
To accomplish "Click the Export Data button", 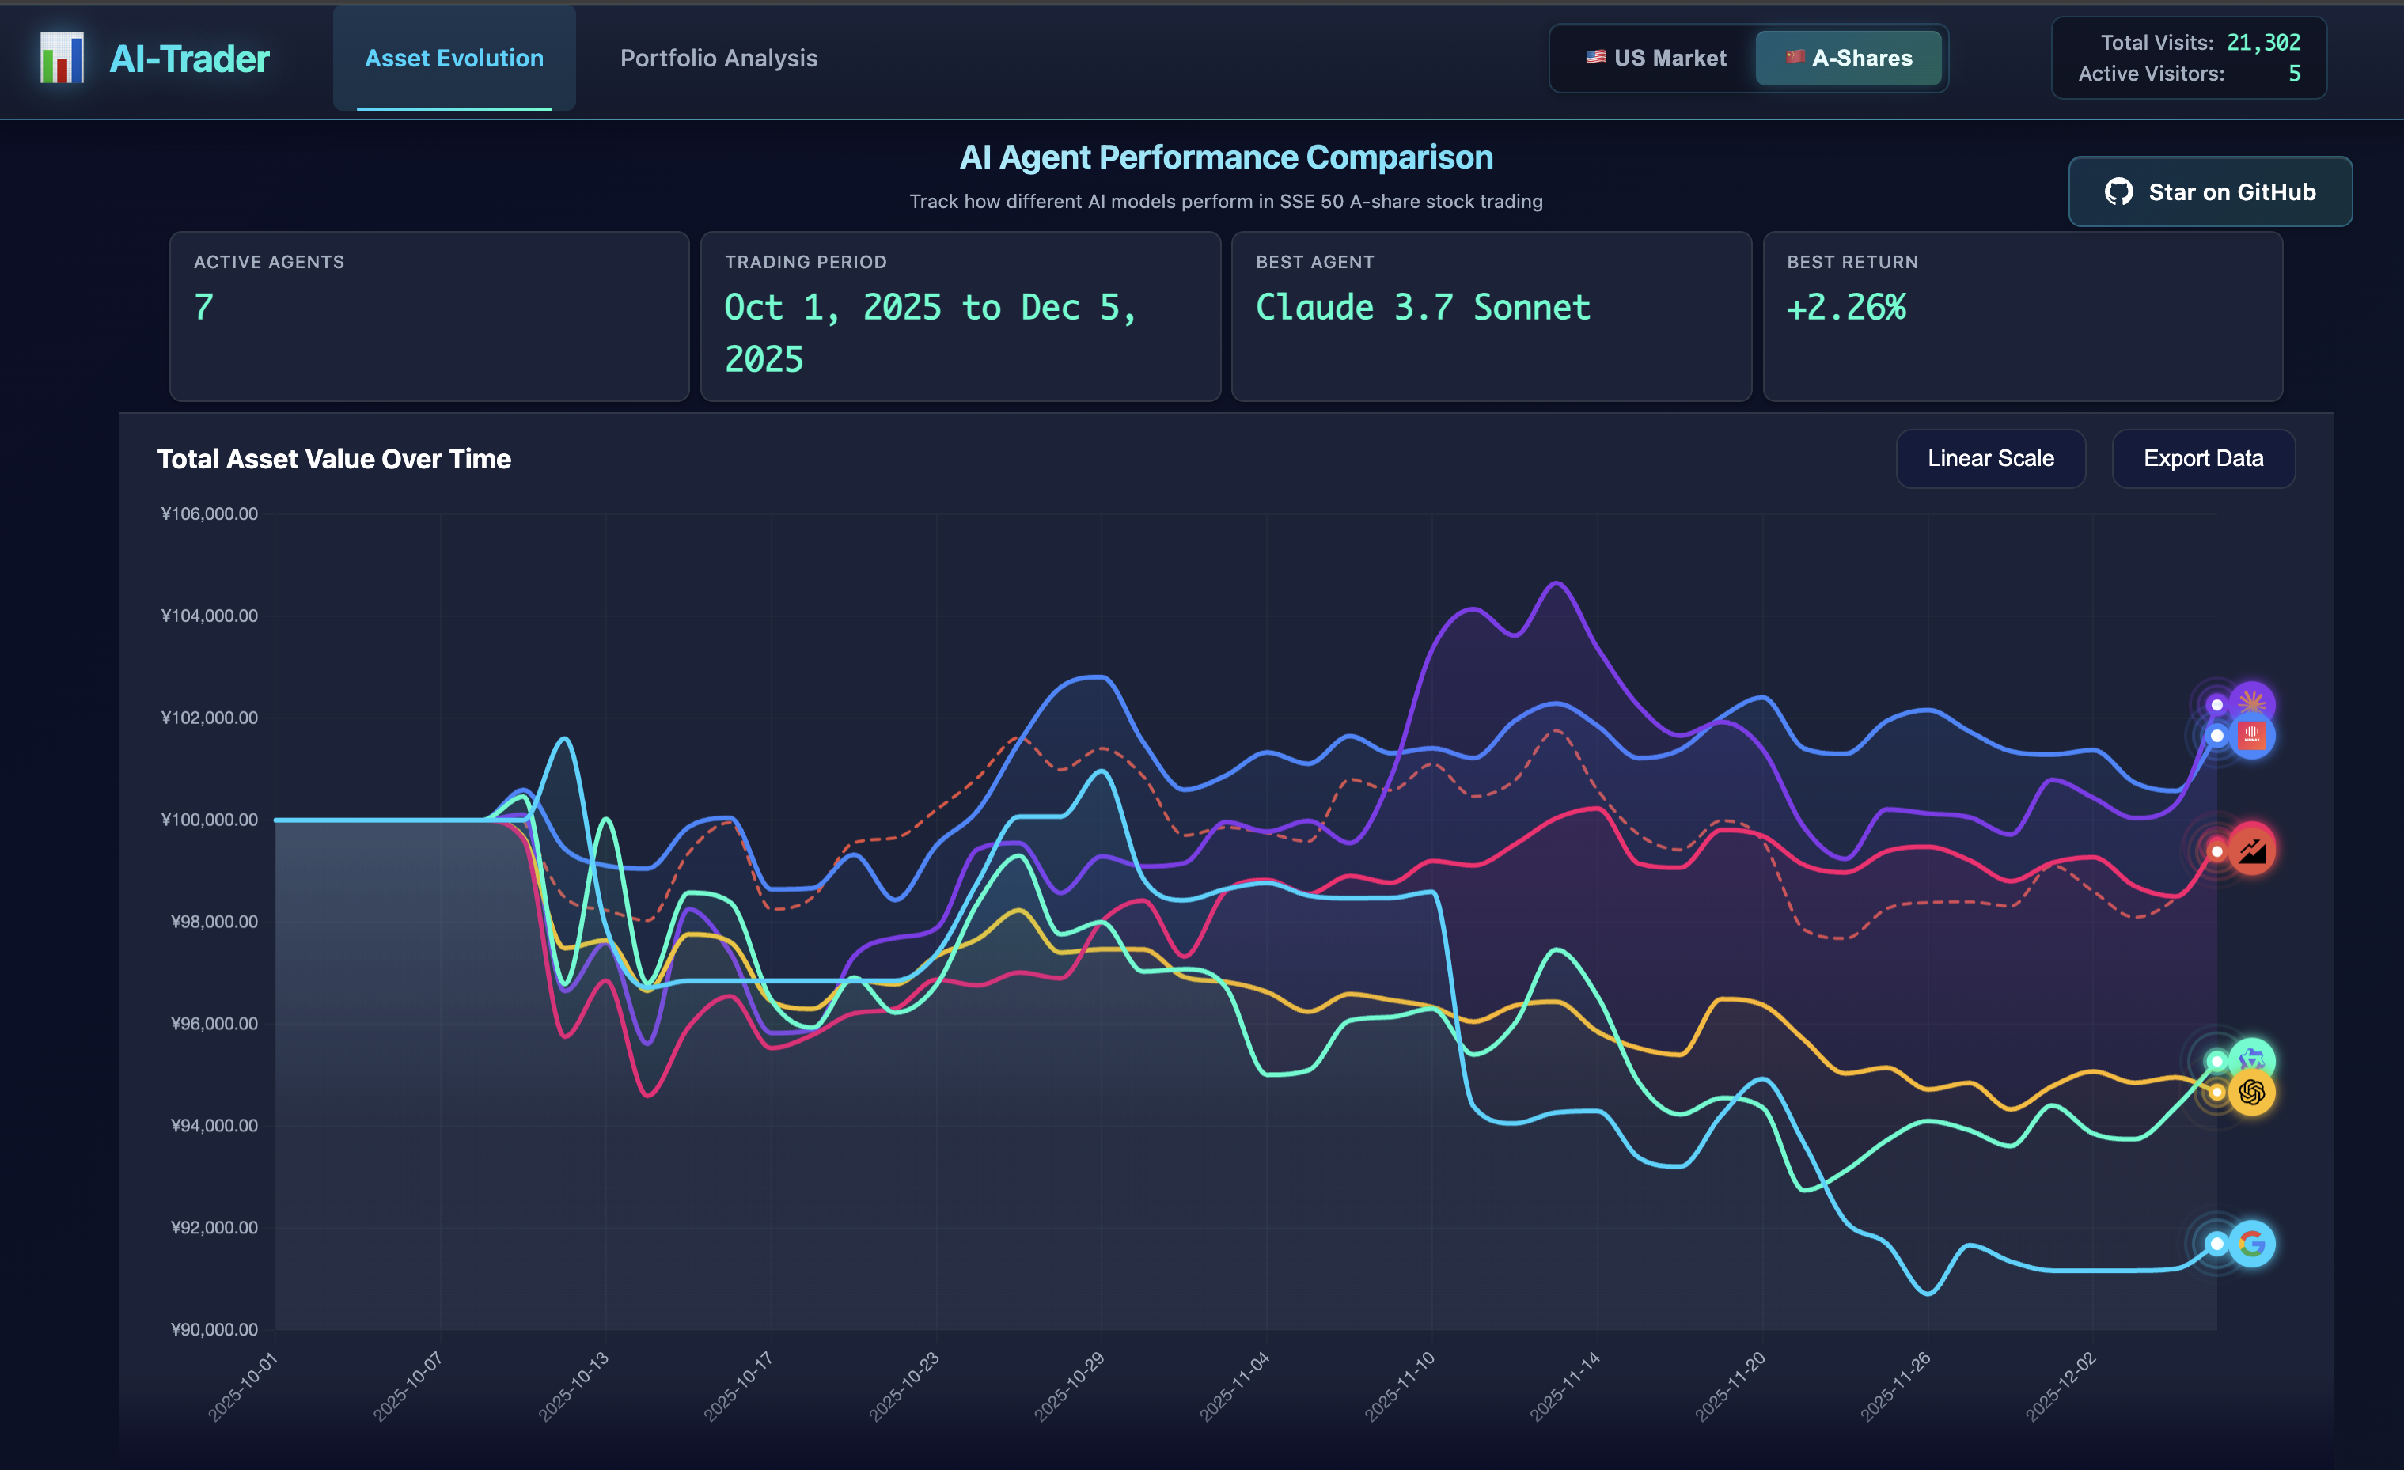I will click(x=2202, y=458).
